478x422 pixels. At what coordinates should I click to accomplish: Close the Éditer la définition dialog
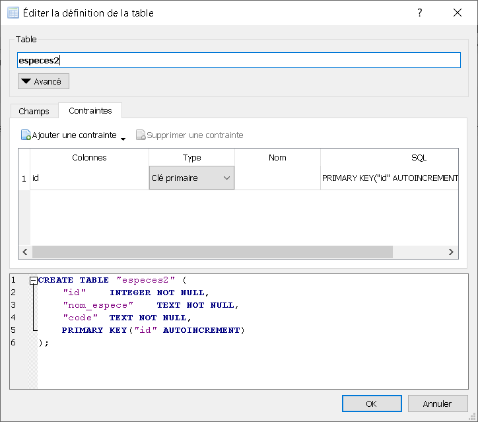click(458, 13)
